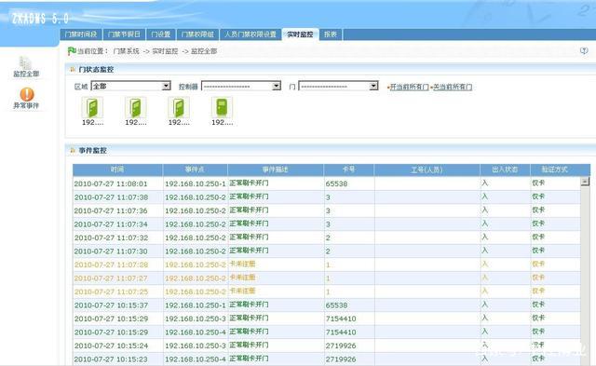Click 正常刷卡开门 in the 11:08:01 row
This screenshot has width=596, height=366.
coord(249,183)
